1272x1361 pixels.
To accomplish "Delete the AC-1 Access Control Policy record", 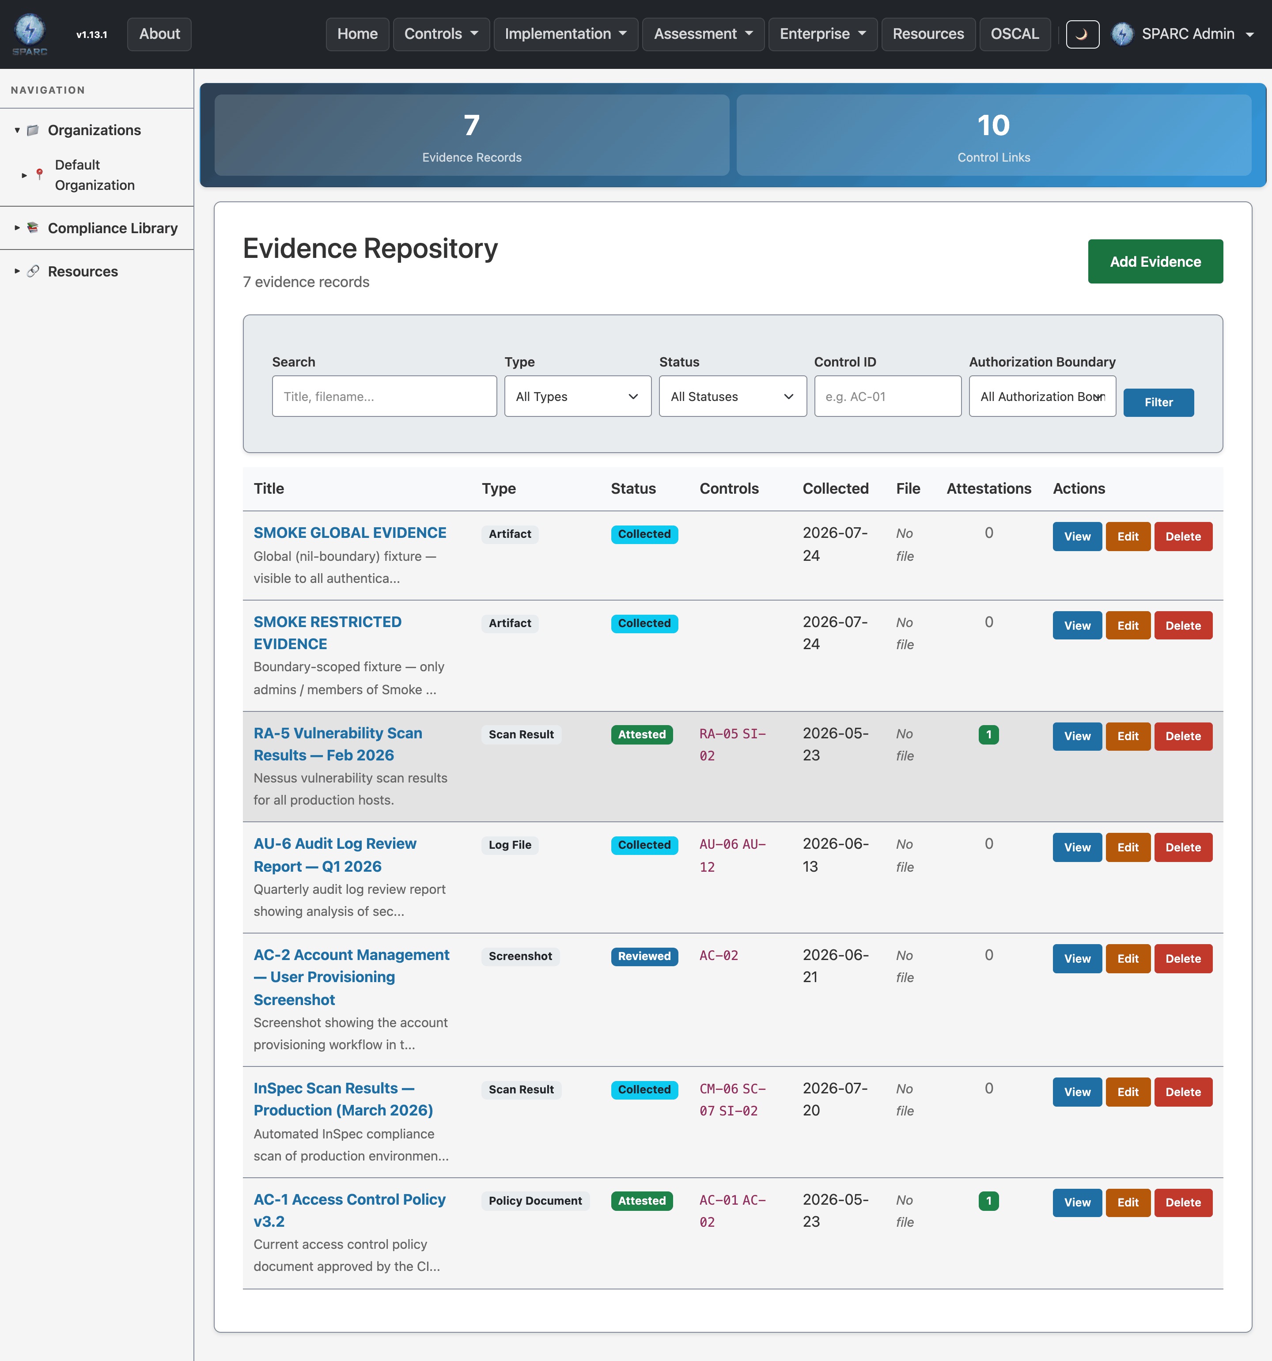I will coord(1183,1203).
